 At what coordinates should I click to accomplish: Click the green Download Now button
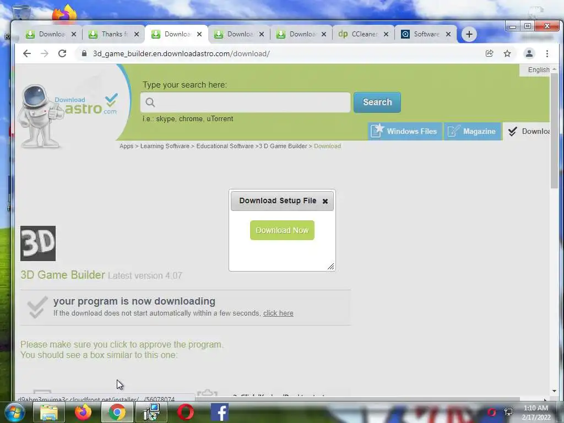pyautogui.click(x=282, y=230)
